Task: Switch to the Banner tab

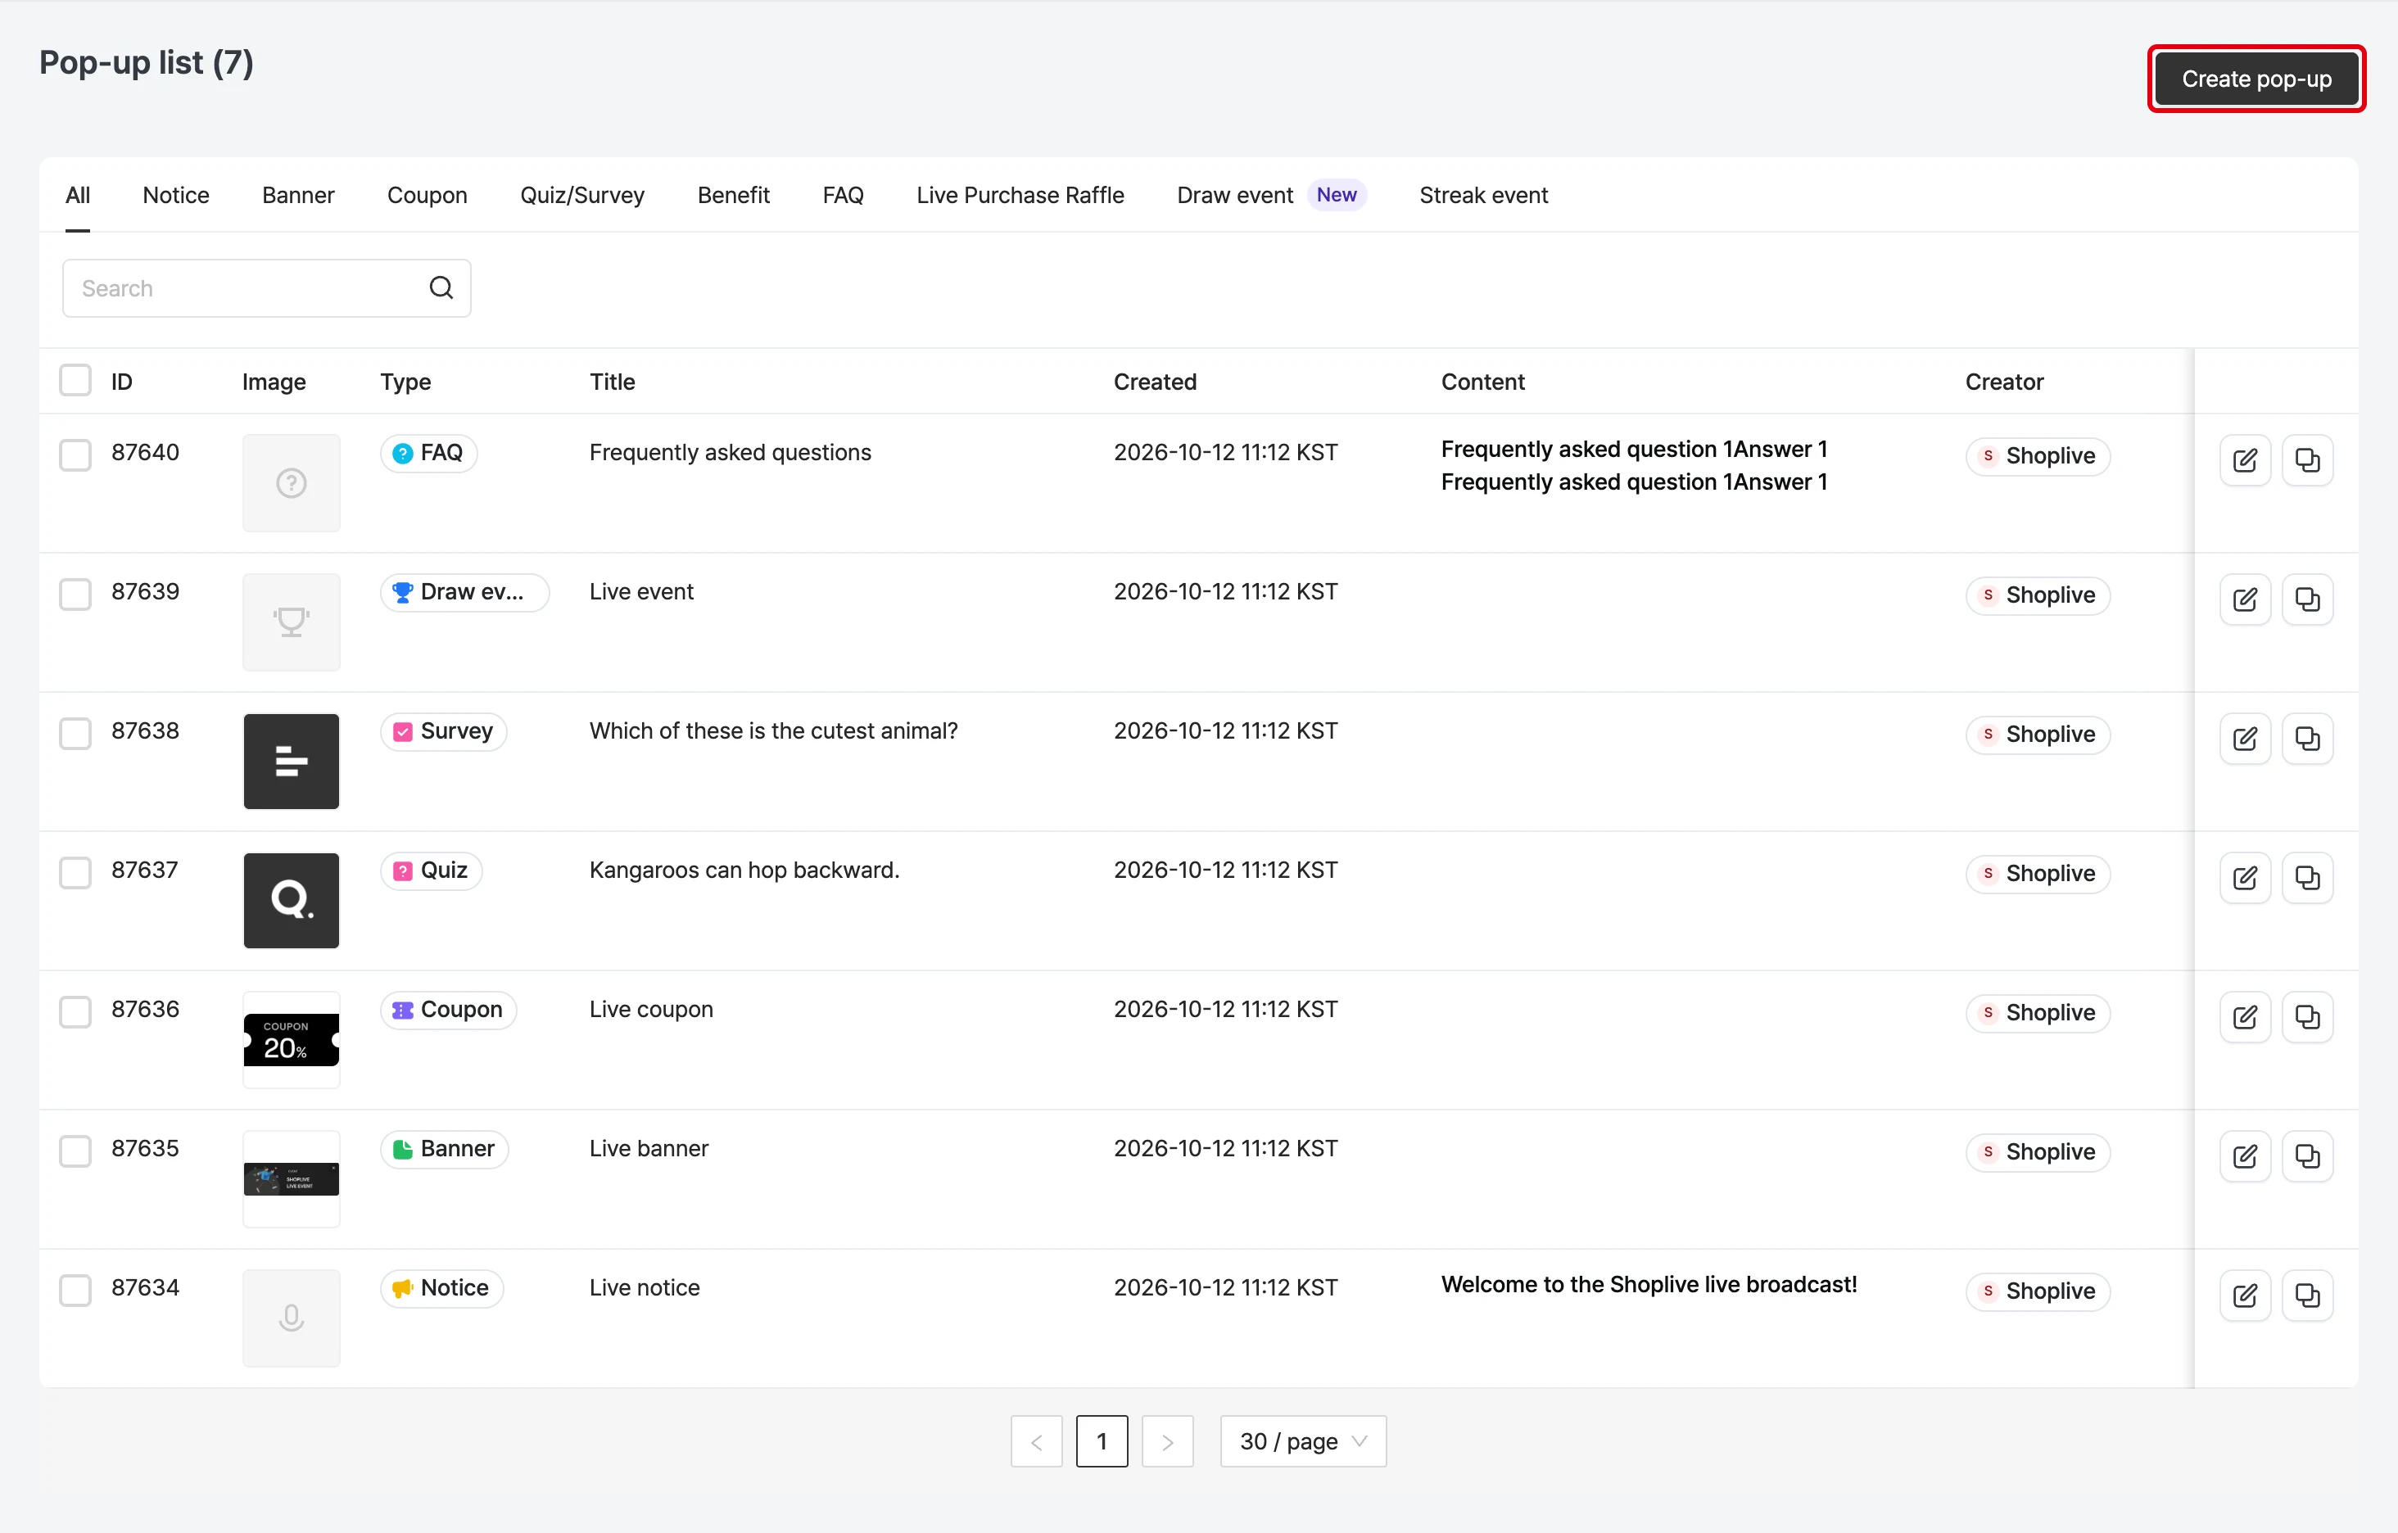Action: click(x=298, y=195)
